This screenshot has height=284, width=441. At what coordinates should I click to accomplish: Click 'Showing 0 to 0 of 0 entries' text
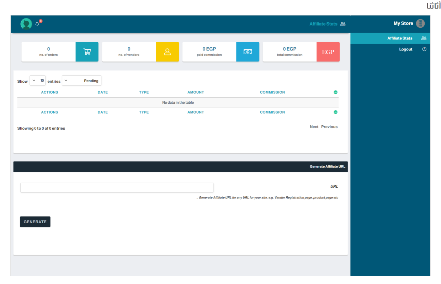41,129
